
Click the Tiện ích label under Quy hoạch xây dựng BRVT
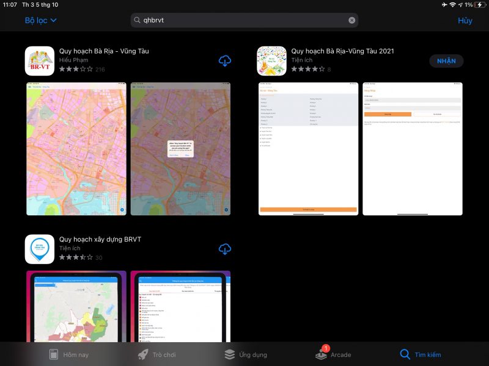pos(70,248)
